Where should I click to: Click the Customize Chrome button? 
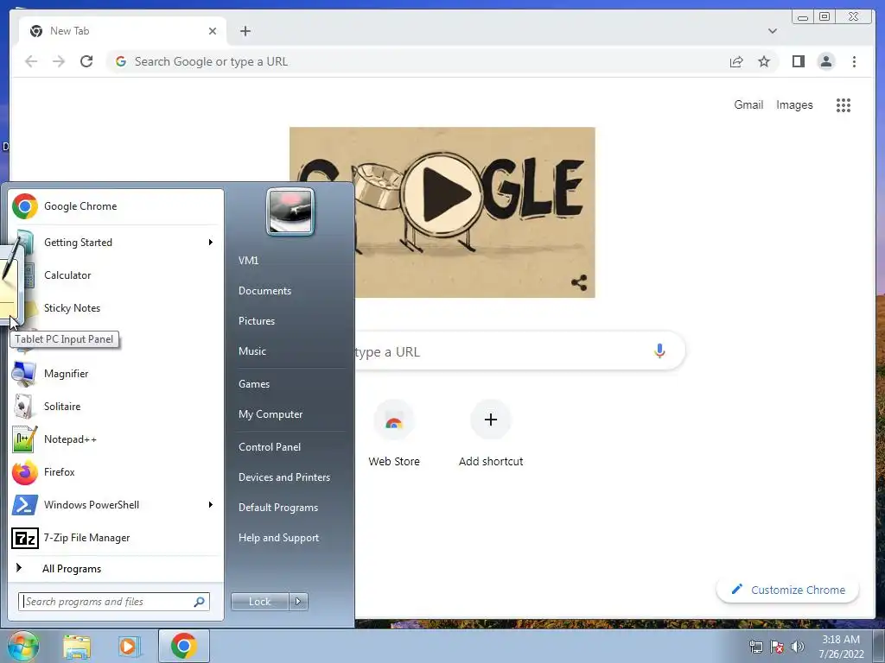click(788, 590)
